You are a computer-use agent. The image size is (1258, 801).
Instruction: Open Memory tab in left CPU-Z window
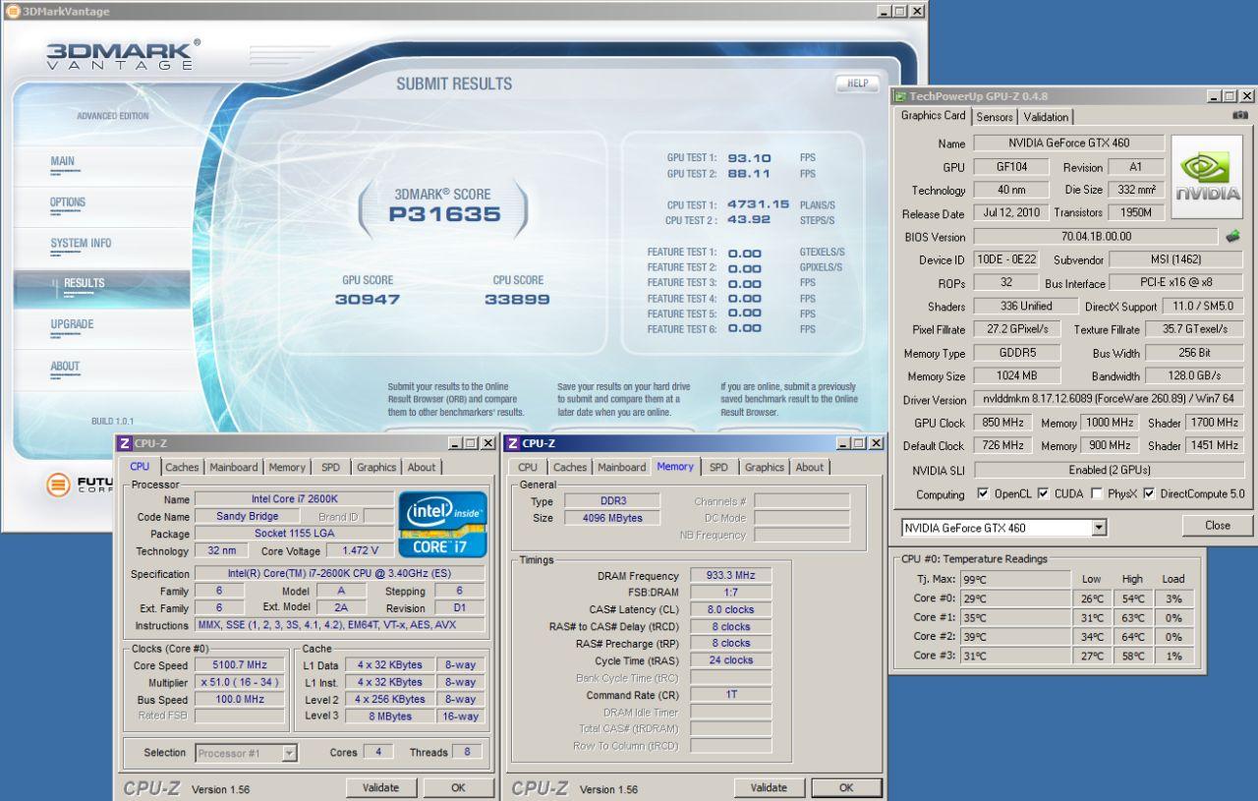pos(287,467)
